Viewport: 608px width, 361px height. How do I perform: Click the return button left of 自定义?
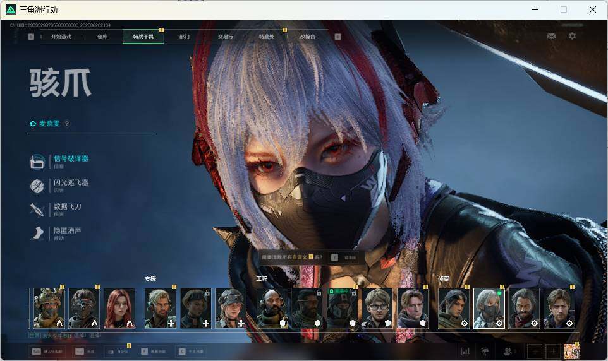(x=85, y=352)
